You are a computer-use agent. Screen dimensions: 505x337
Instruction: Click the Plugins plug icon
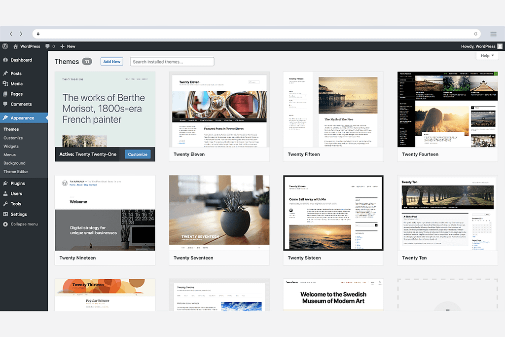pyautogui.click(x=5, y=184)
